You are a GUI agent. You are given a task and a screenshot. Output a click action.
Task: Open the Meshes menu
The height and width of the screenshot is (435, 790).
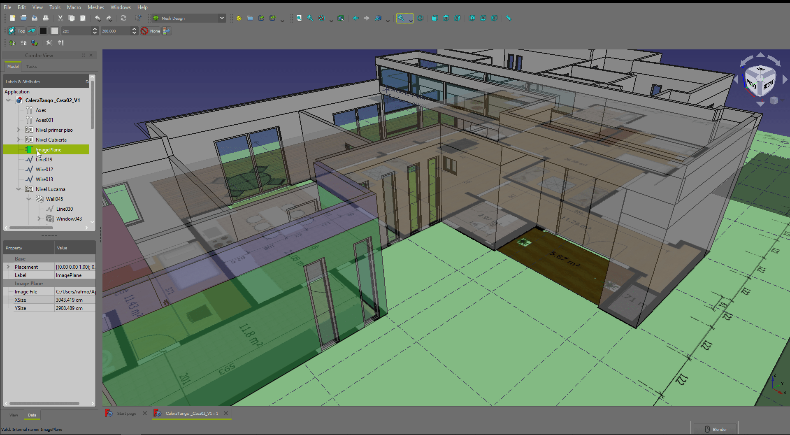coord(96,7)
